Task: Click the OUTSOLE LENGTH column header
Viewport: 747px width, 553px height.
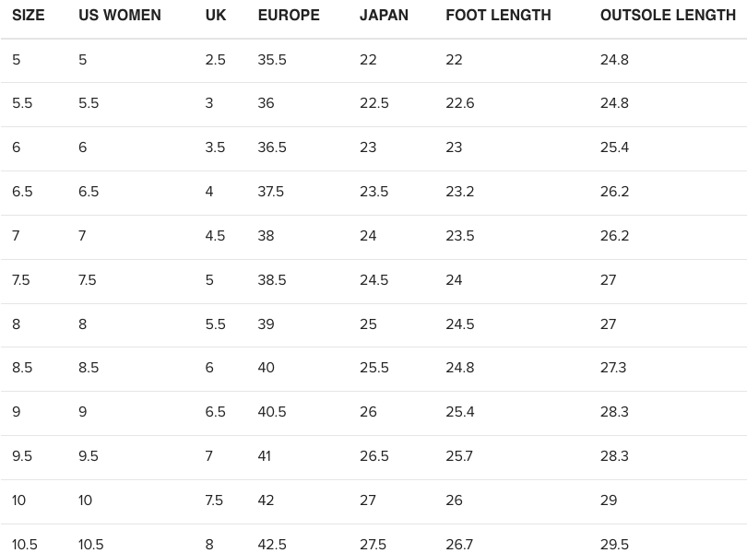Action: point(668,16)
